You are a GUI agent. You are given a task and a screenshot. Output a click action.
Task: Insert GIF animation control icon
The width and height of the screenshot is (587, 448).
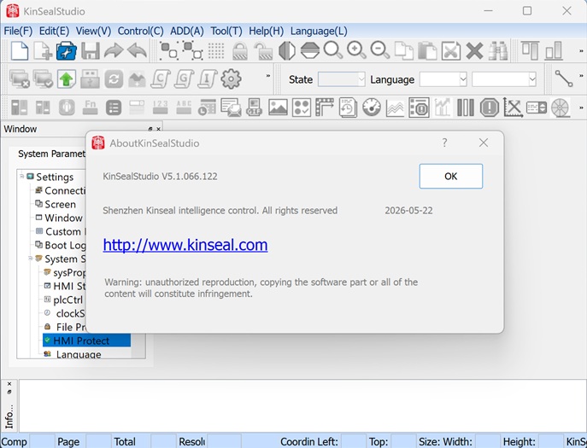point(254,108)
